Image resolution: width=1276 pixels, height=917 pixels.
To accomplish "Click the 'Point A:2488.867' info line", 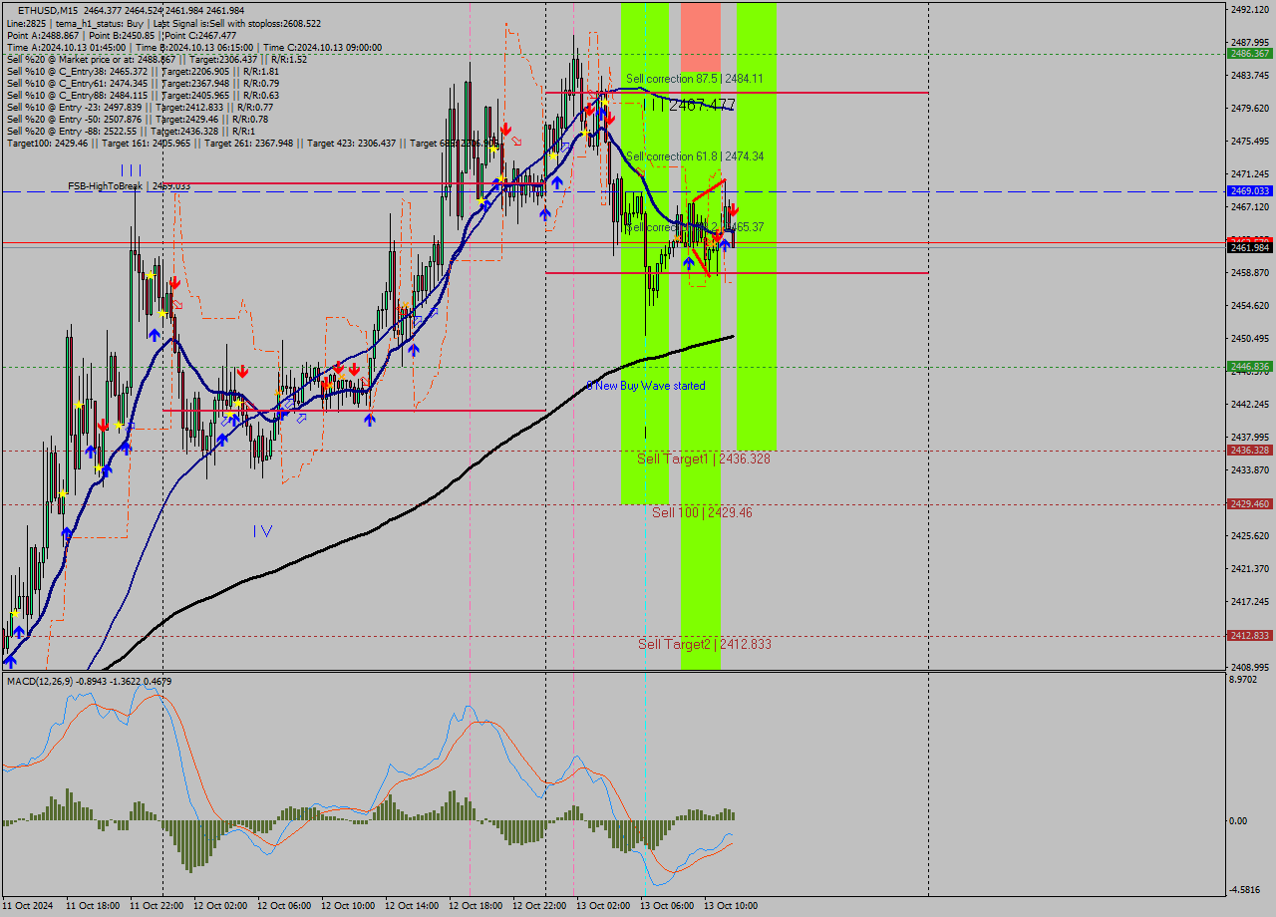I will (x=44, y=35).
